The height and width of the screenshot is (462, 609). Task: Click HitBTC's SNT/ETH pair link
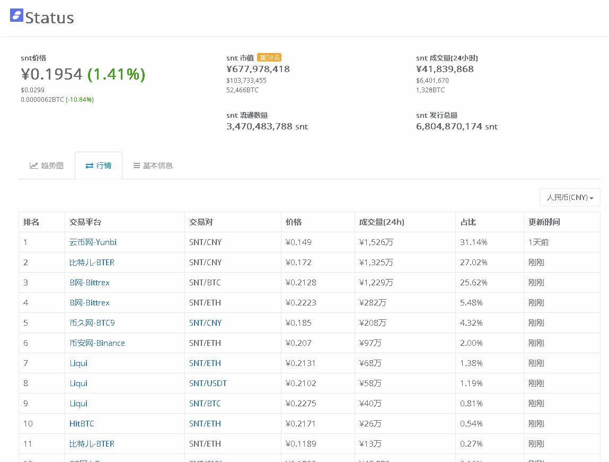tap(205, 423)
